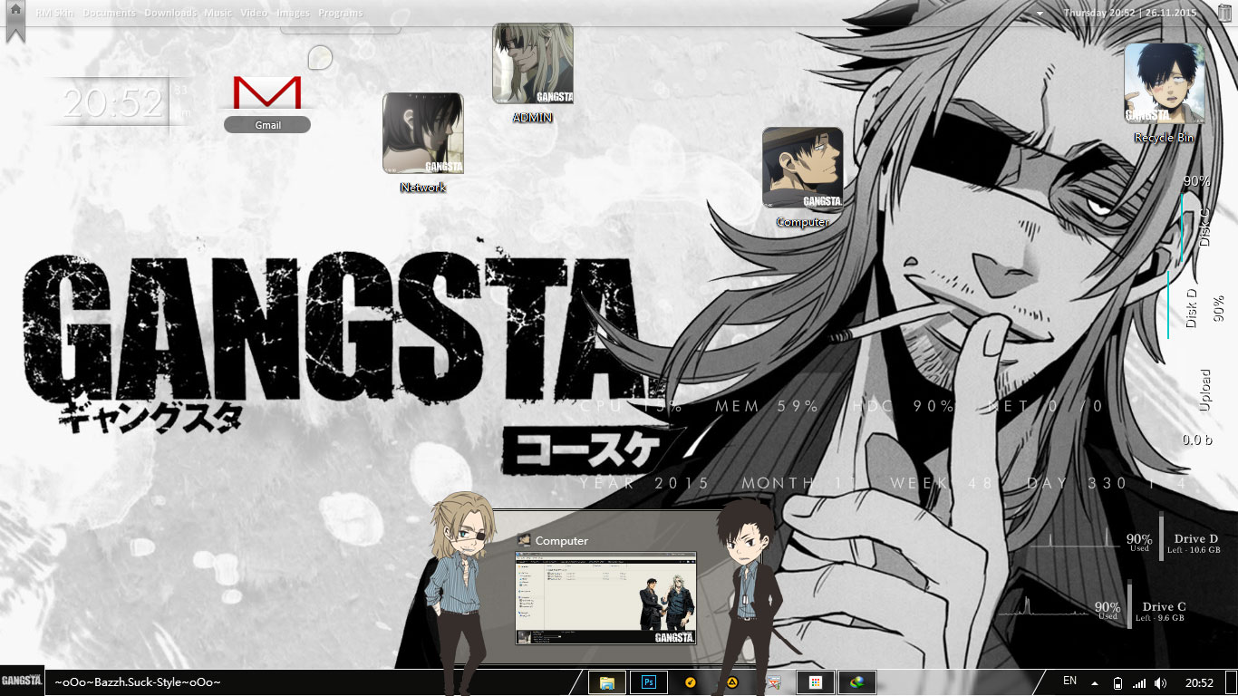This screenshot has height=696, width=1238.
Task: Launch Photoshop from the taskbar
Action: click(x=648, y=681)
